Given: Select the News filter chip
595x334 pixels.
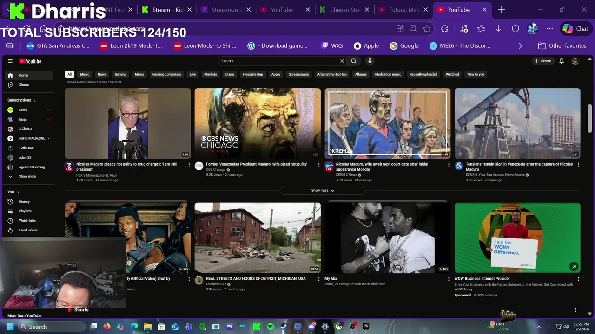Looking at the screenshot, I should click(x=102, y=74).
